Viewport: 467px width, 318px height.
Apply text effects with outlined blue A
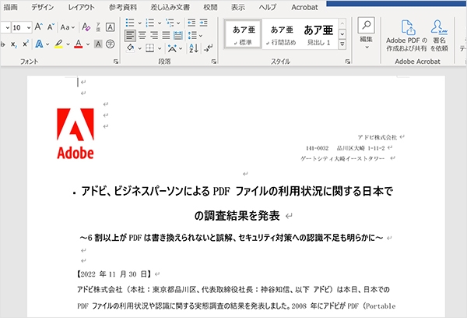pos(39,44)
